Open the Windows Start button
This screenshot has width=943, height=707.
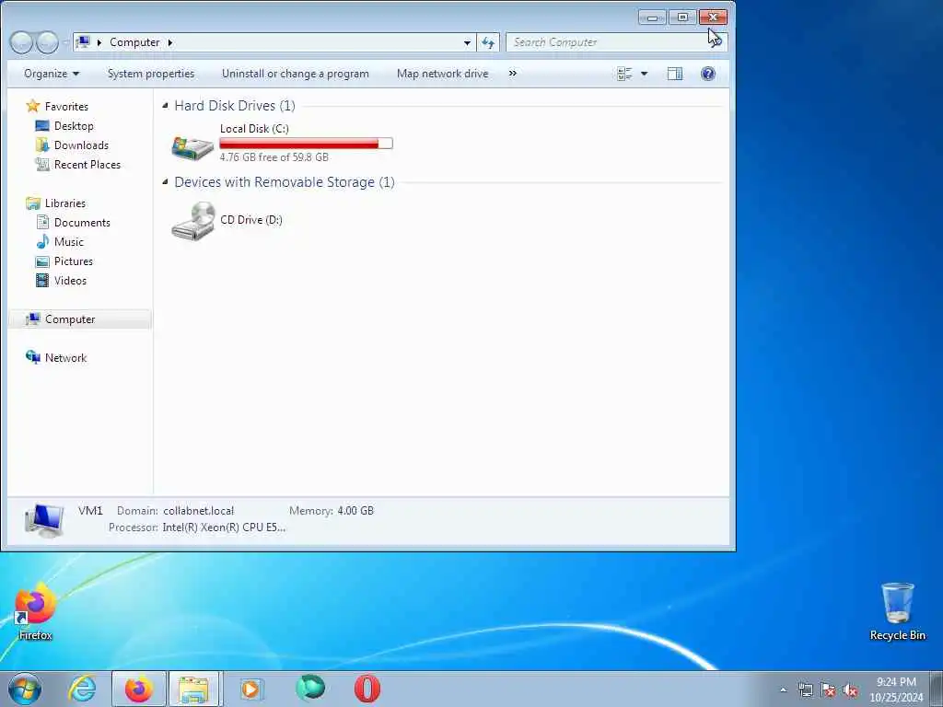(x=25, y=689)
